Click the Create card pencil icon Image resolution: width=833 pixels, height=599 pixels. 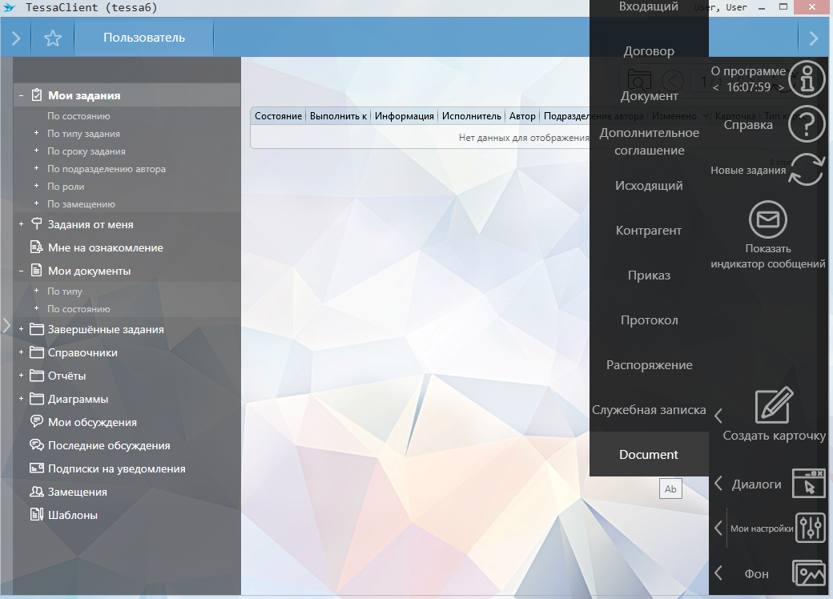tap(774, 406)
